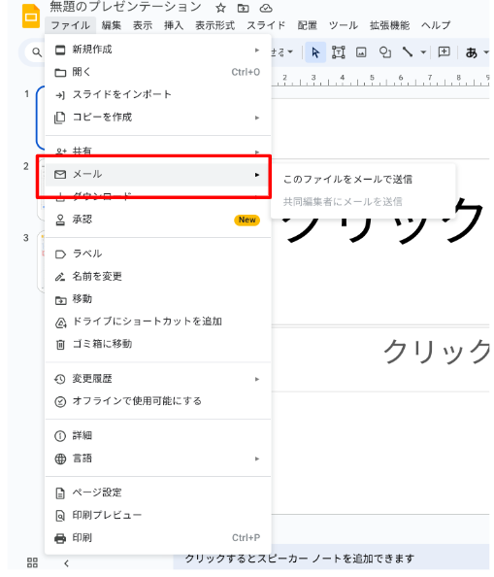Click the arrow beside 言語
Image resolution: width=494 pixels, height=577 pixels.
click(257, 458)
